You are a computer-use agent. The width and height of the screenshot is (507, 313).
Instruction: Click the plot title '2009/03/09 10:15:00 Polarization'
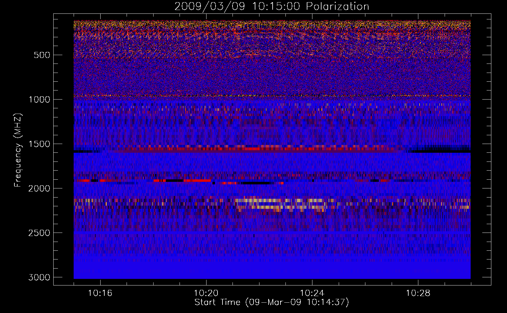272,7
